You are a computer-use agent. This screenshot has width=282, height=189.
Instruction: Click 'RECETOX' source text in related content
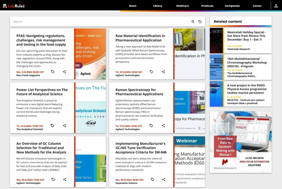point(246,102)
